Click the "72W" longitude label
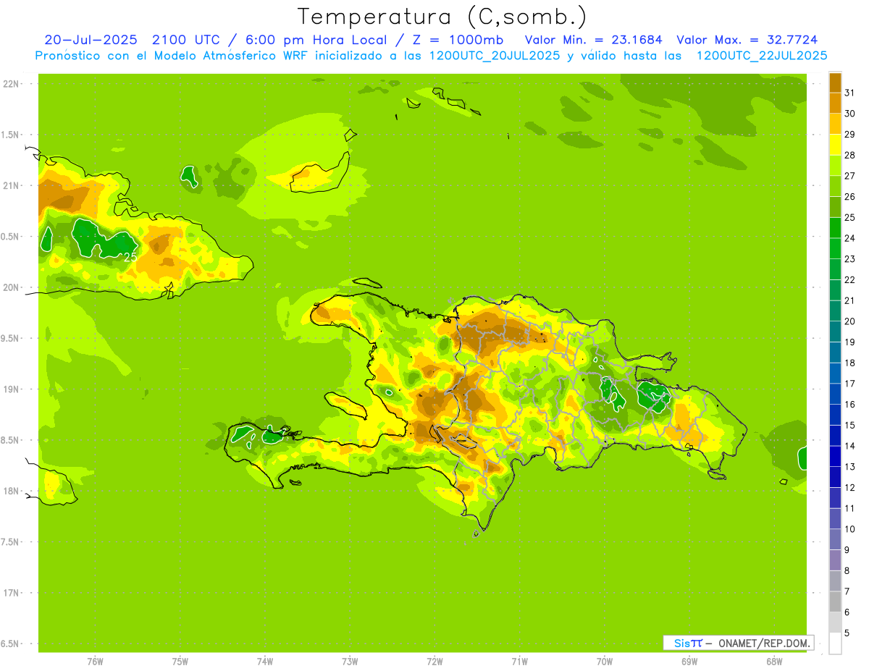This screenshot has height=671, width=869. 434,662
